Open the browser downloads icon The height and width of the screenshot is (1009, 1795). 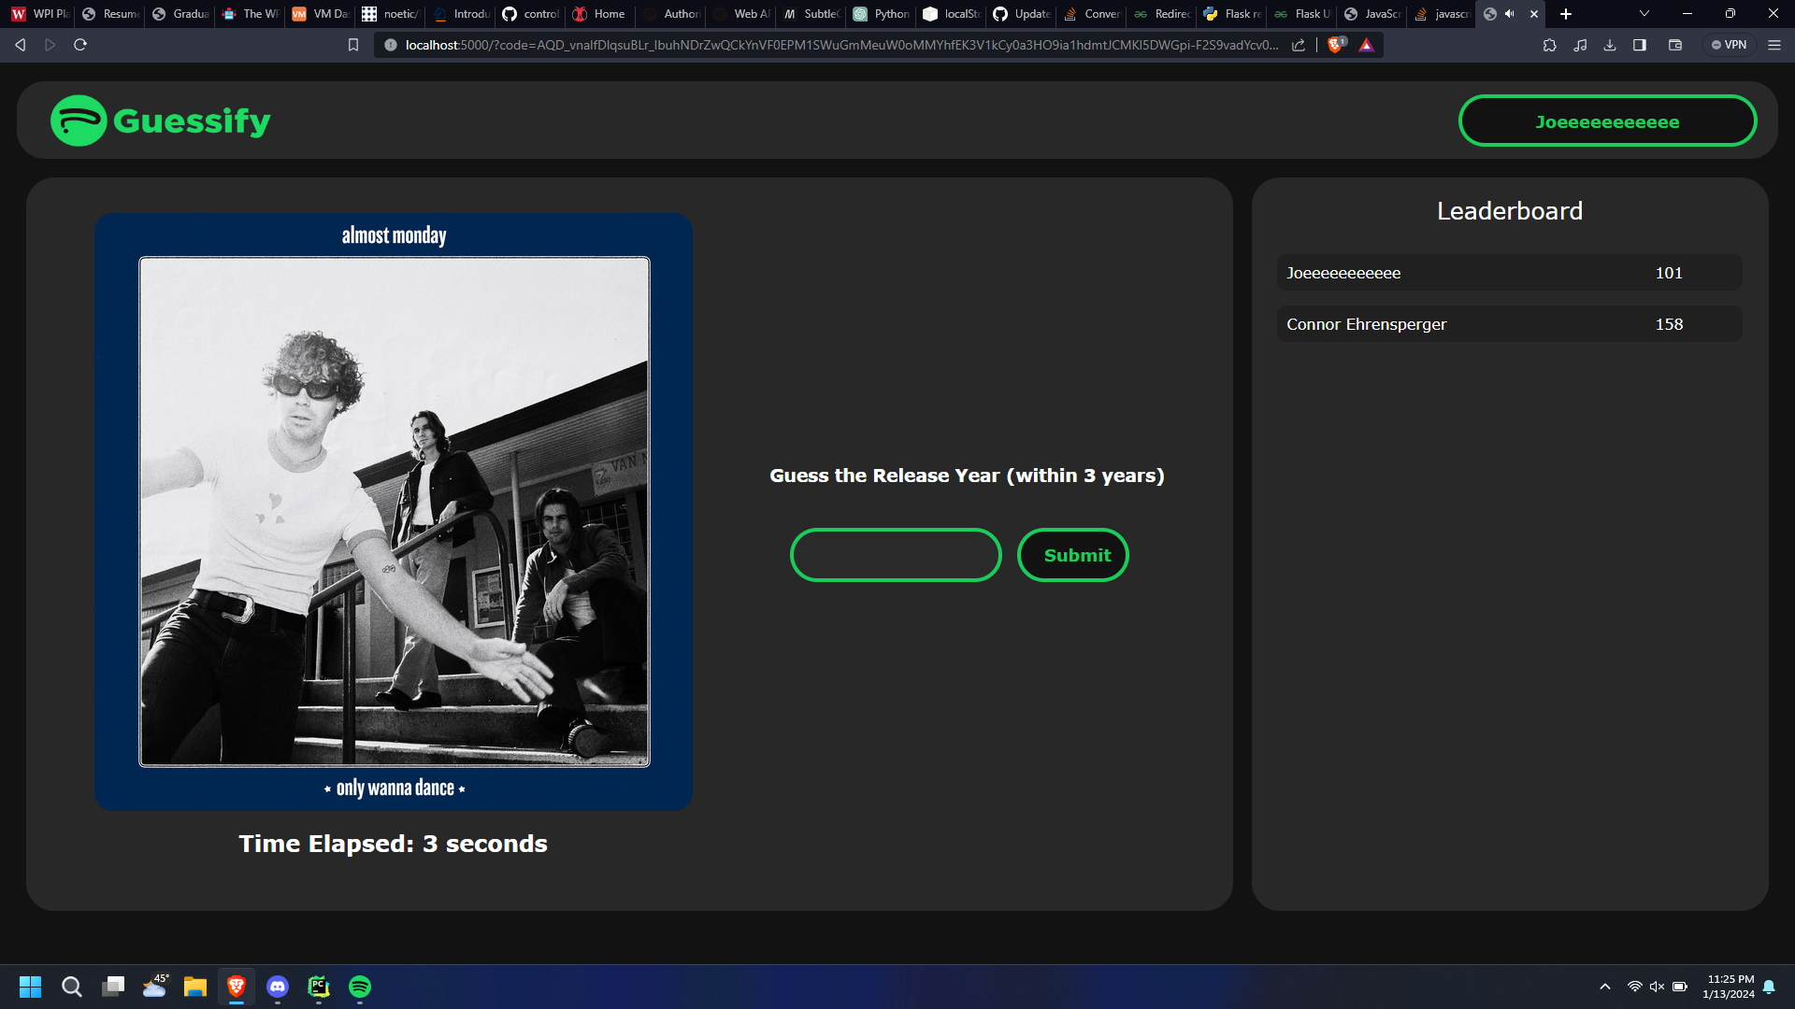click(x=1610, y=45)
